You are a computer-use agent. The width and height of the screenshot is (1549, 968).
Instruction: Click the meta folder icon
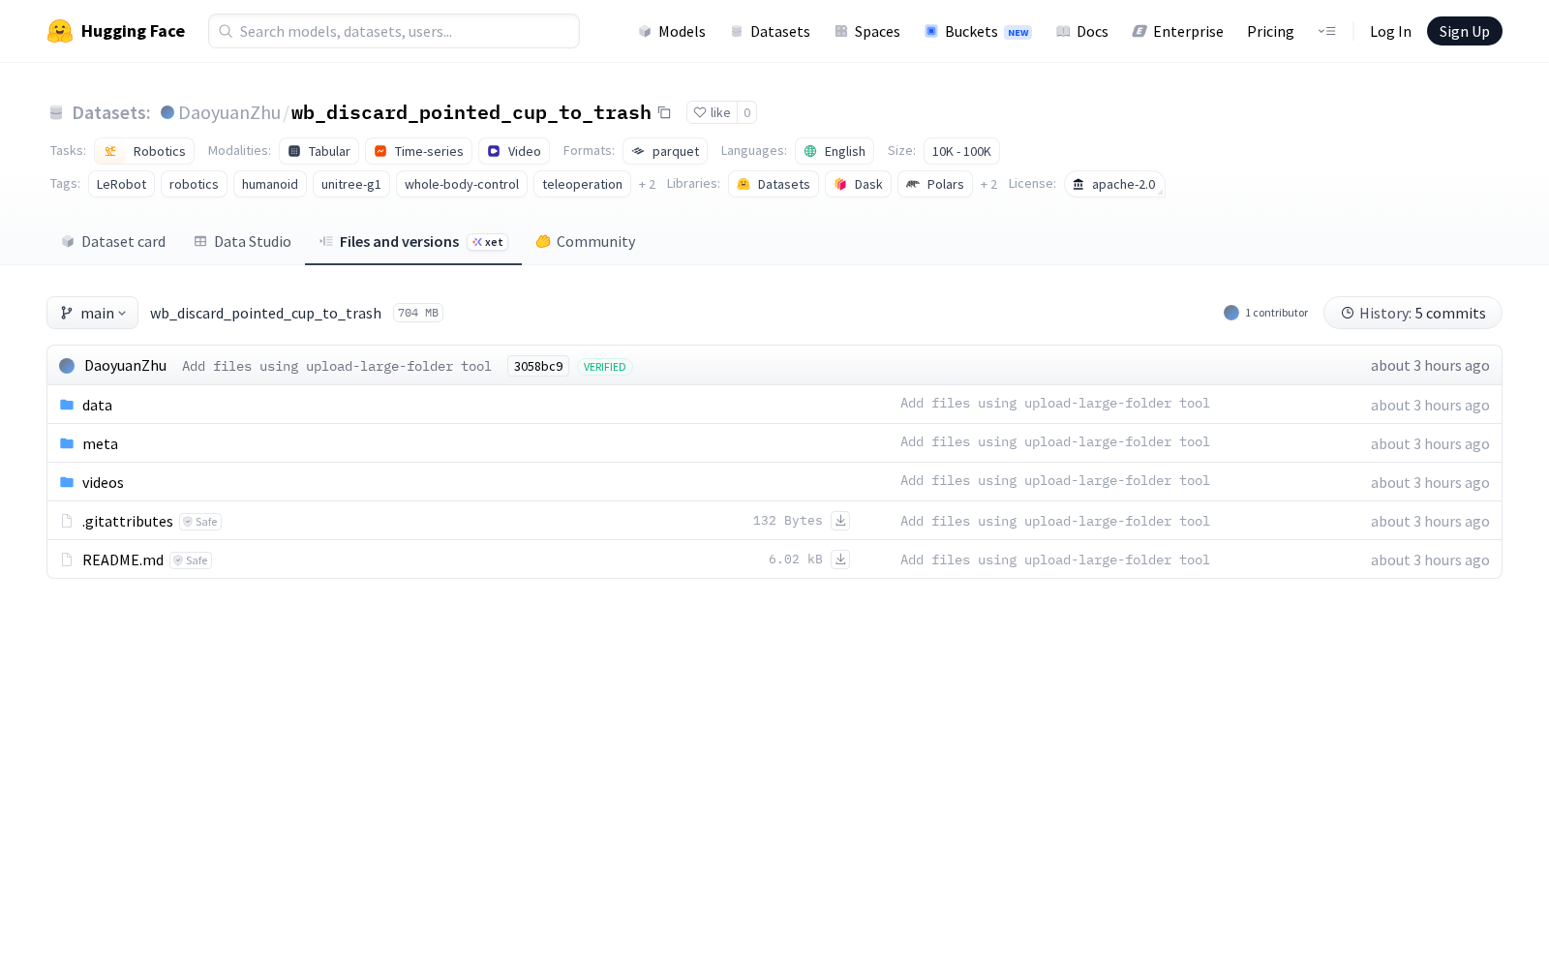click(67, 443)
